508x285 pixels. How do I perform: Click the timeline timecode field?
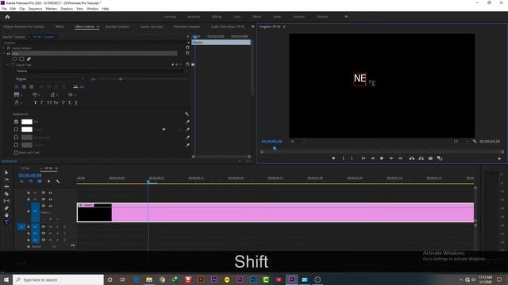30,176
